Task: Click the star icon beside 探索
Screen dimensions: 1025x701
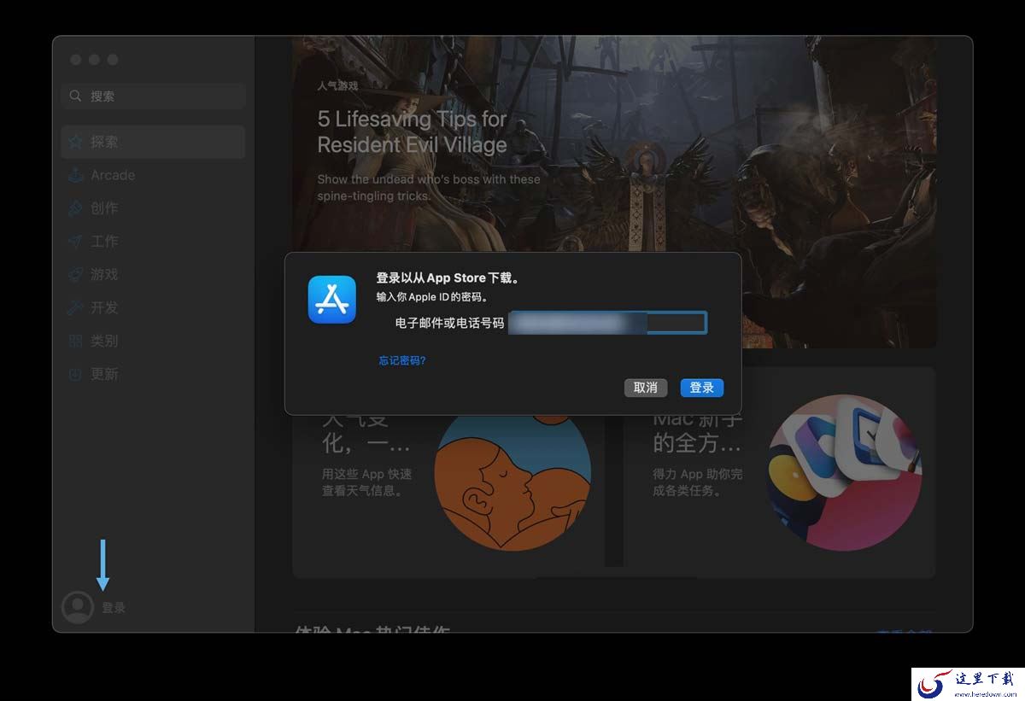Action: pos(76,142)
